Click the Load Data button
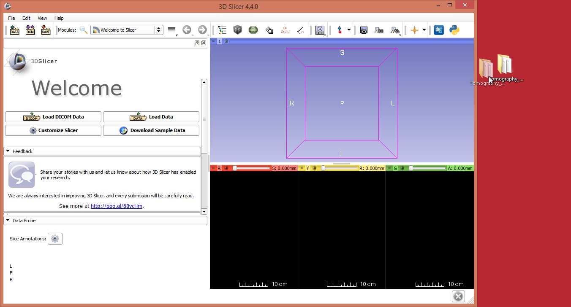 151,117
